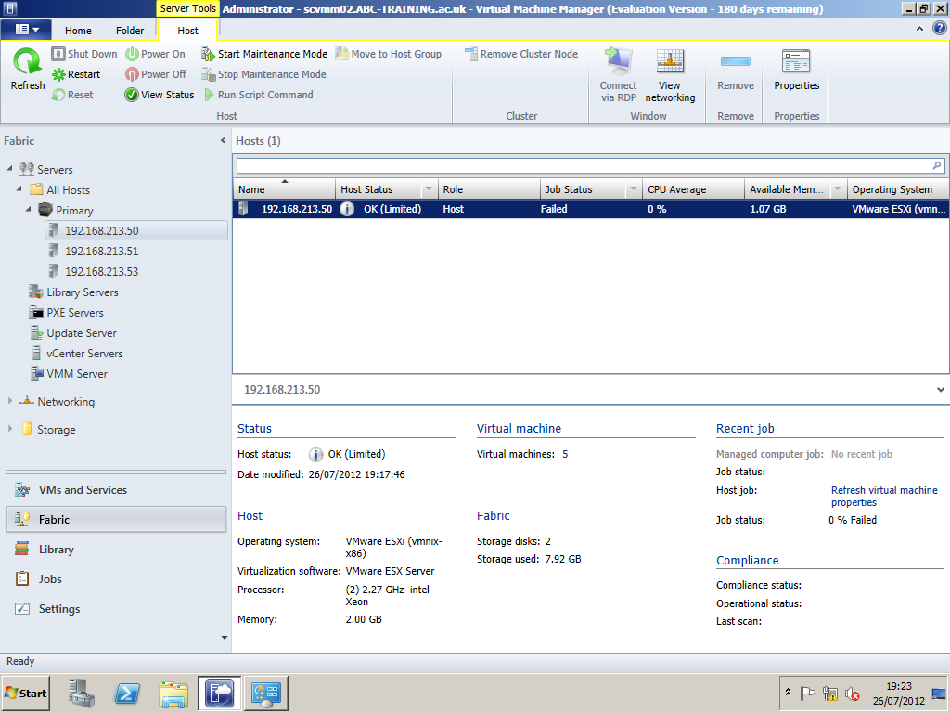
Task: Open Settings workspace
Action: [x=116, y=609]
